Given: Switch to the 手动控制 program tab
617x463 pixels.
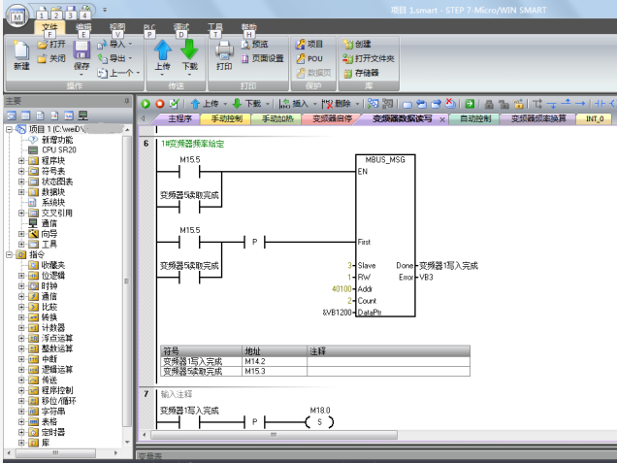Looking at the screenshot, I should (226, 119).
